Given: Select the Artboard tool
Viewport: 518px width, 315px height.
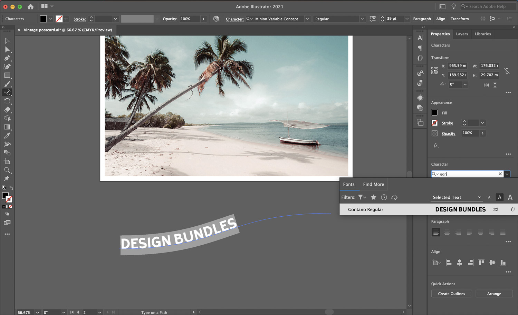Looking at the screenshot, I should click(7, 161).
